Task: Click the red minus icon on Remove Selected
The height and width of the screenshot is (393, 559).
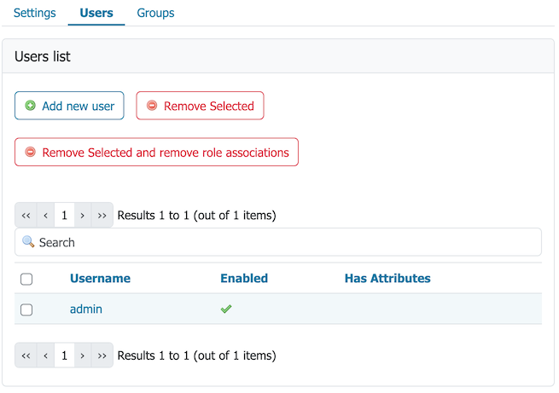Action: pyautogui.click(x=152, y=106)
